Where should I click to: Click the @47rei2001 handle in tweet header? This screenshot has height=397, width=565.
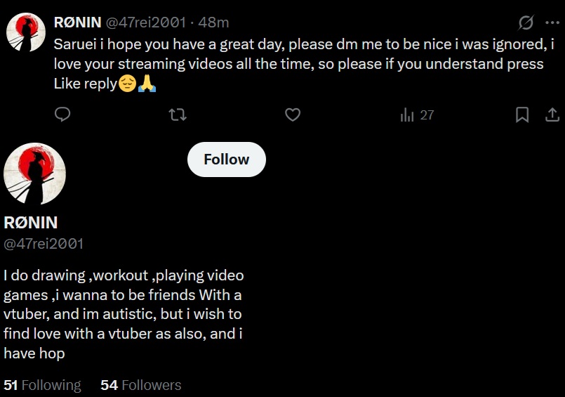tap(145, 22)
